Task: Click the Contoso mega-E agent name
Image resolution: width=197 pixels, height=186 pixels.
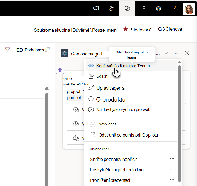Action: tap(87, 54)
